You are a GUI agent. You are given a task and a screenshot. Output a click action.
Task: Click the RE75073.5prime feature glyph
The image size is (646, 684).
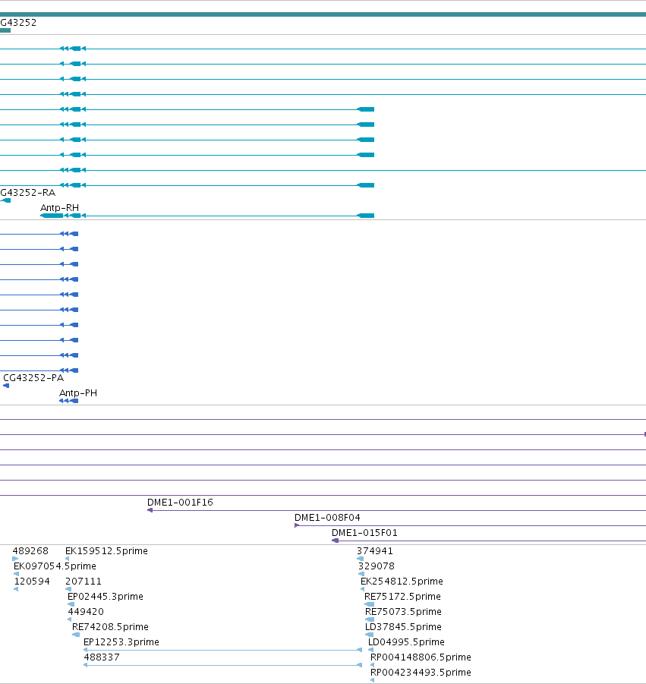[x=370, y=620]
